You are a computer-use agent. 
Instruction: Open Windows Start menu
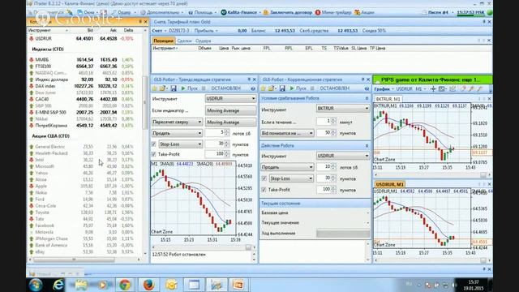tap(36, 285)
